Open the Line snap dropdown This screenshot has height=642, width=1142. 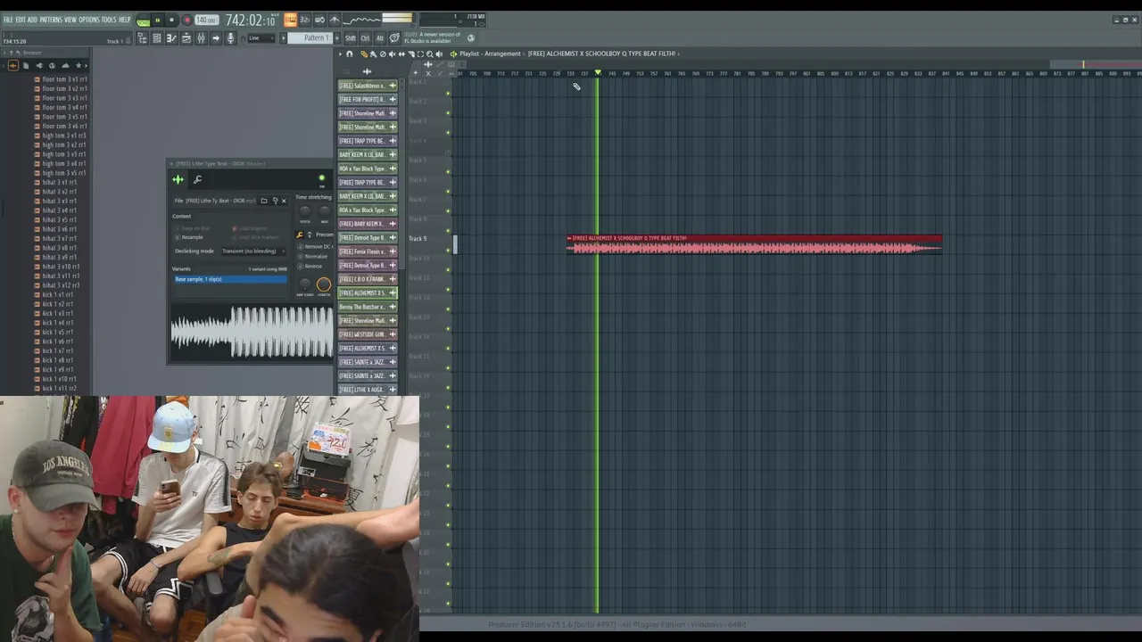[262, 38]
